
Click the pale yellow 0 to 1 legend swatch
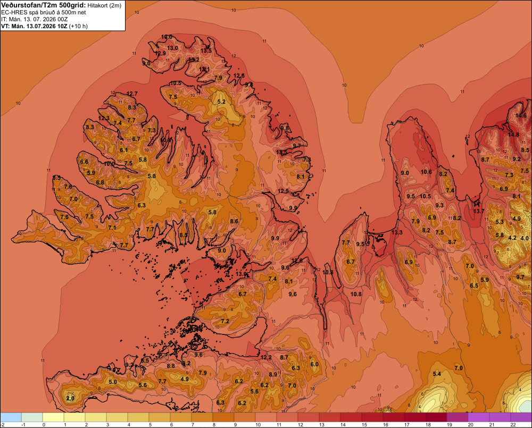click(53, 417)
